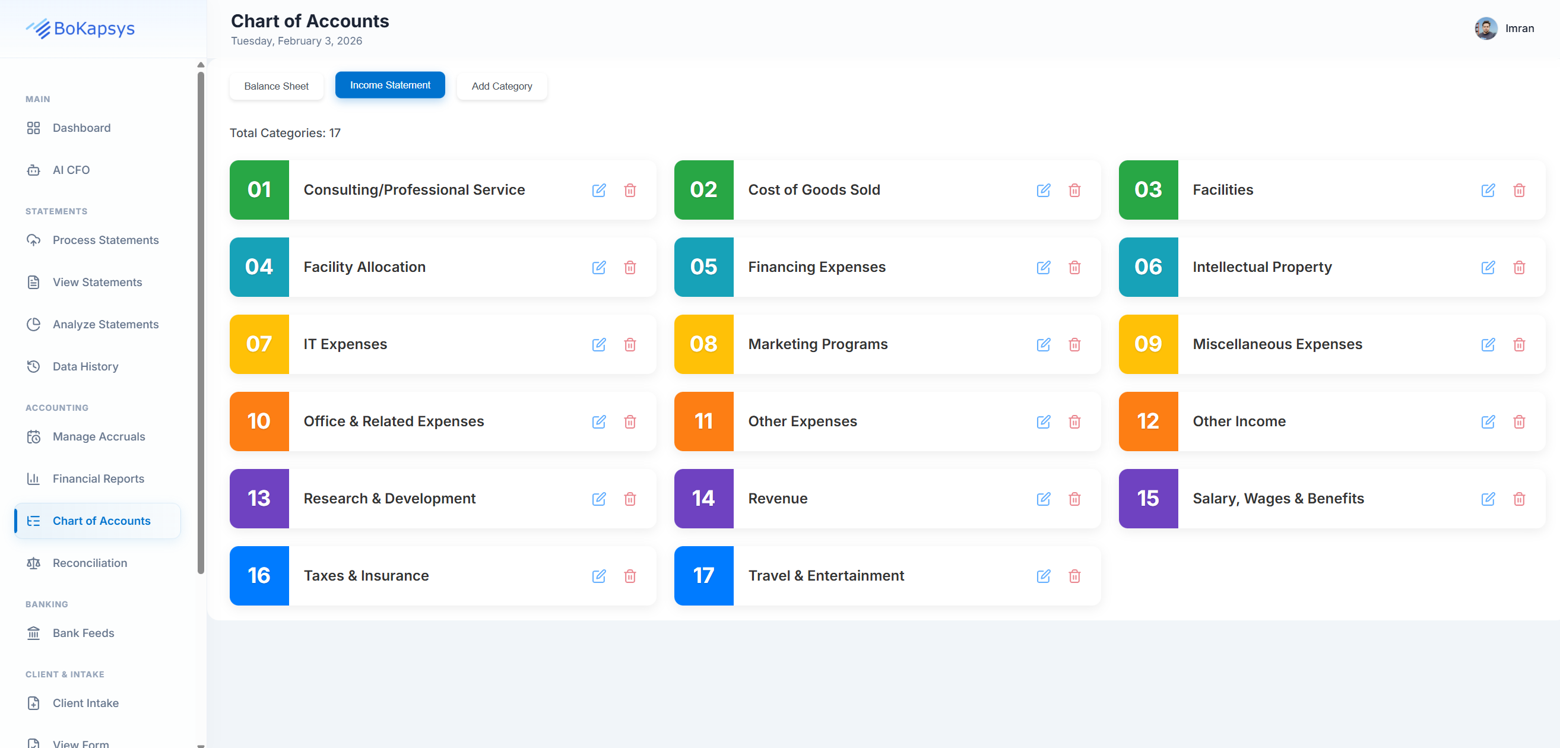Click the Add Category button
The height and width of the screenshot is (748, 1560).
(502, 86)
